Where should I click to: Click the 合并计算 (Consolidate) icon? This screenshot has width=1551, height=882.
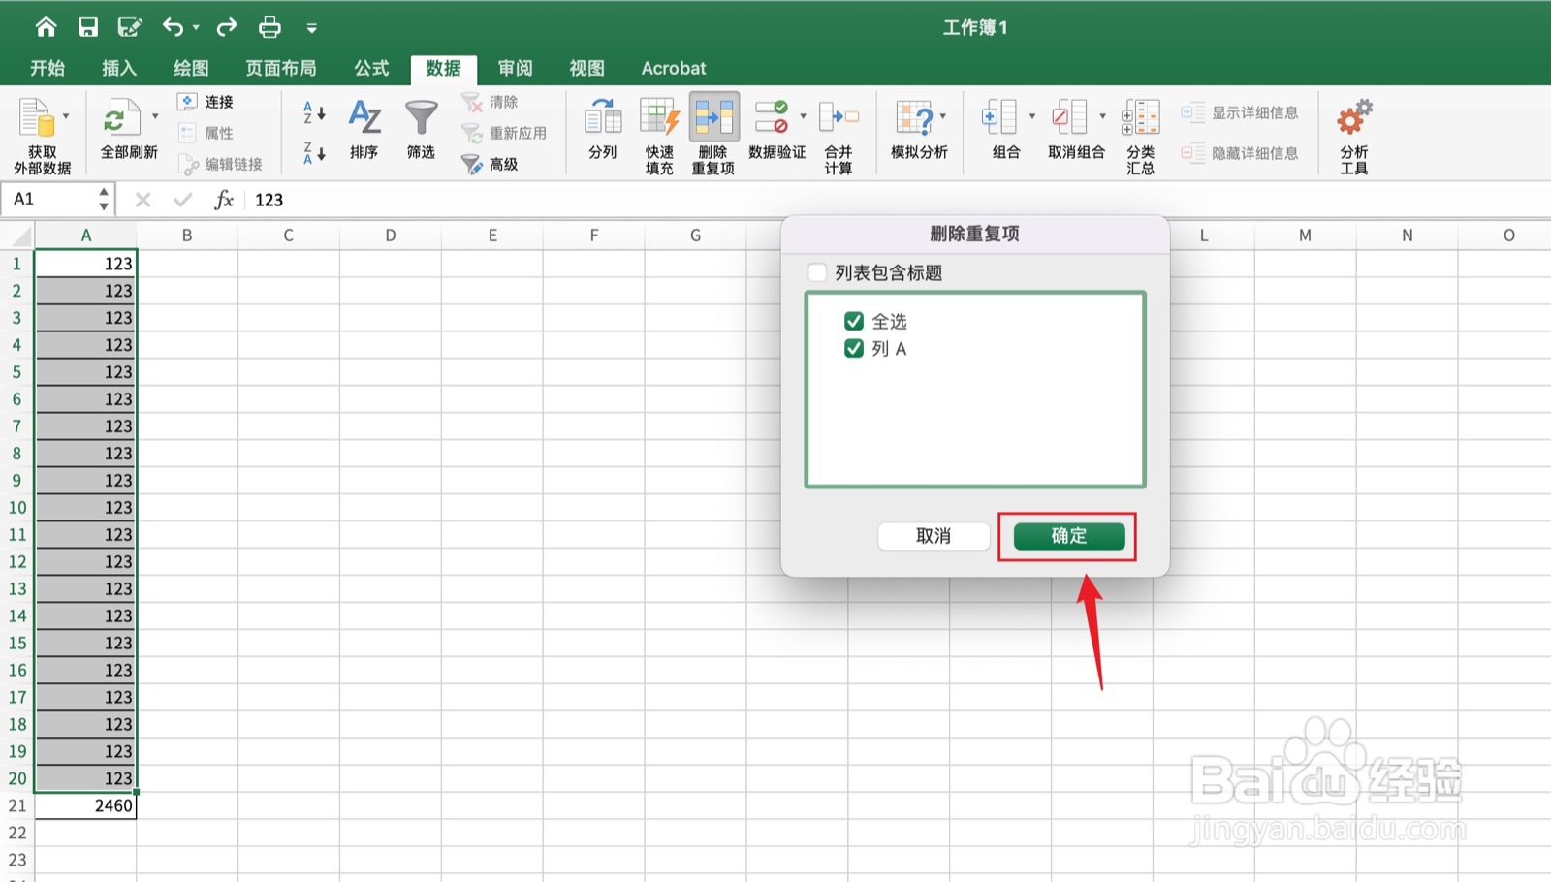pyautogui.click(x=836, y=129)
